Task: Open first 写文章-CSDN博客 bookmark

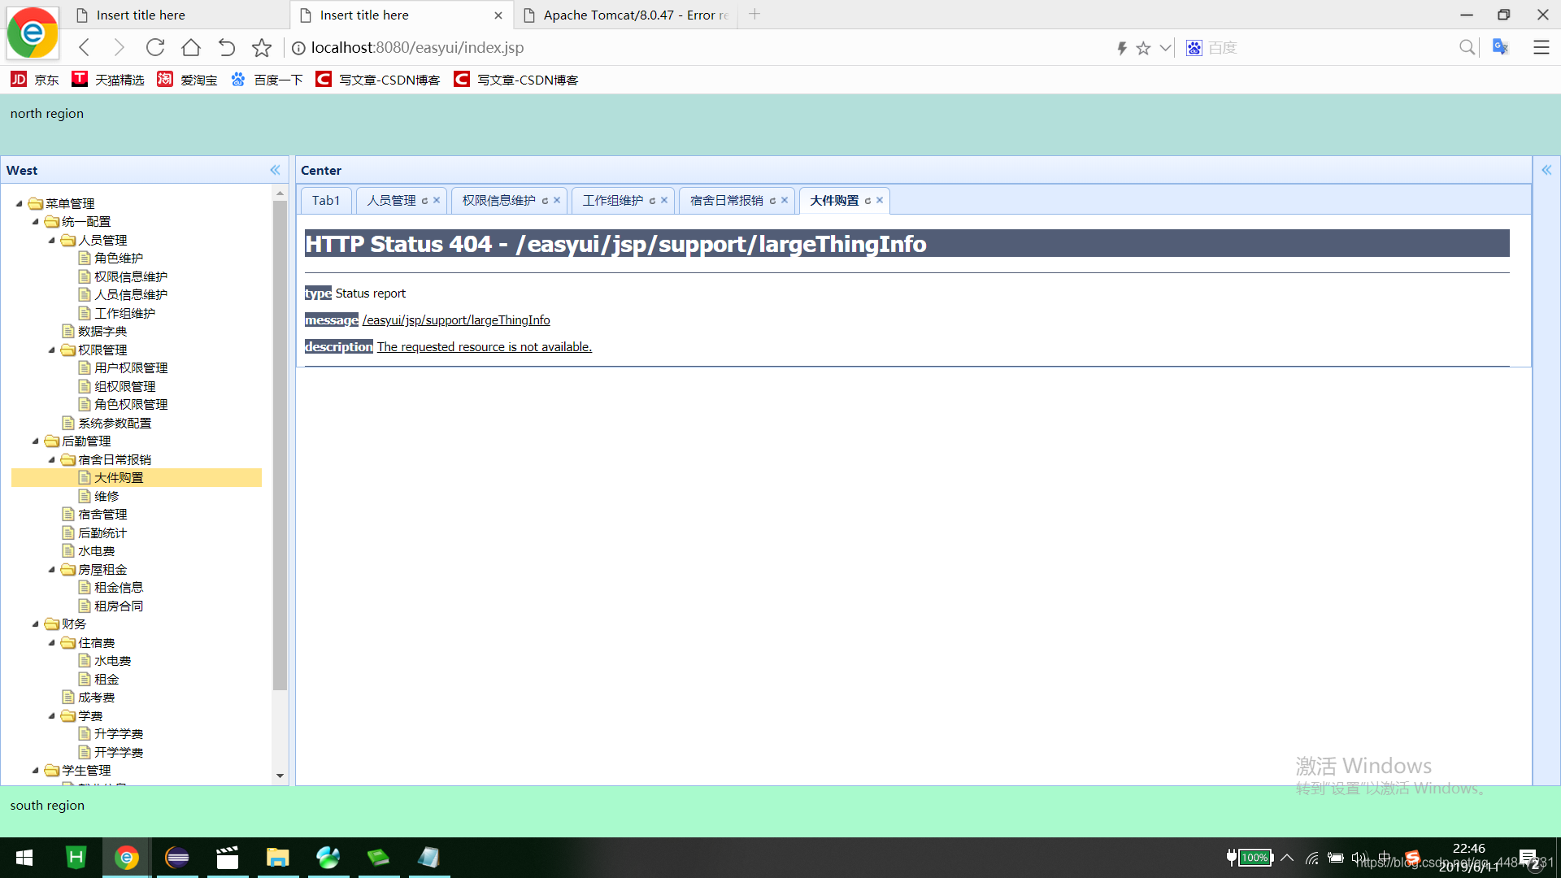Action: pos(378,80)
